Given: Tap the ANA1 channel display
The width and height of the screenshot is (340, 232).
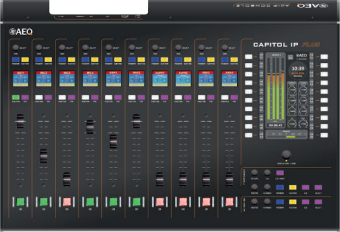Looking at the screenshot, I should coord(113,79).
